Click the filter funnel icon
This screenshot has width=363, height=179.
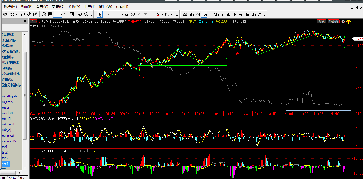coord(65,14)
